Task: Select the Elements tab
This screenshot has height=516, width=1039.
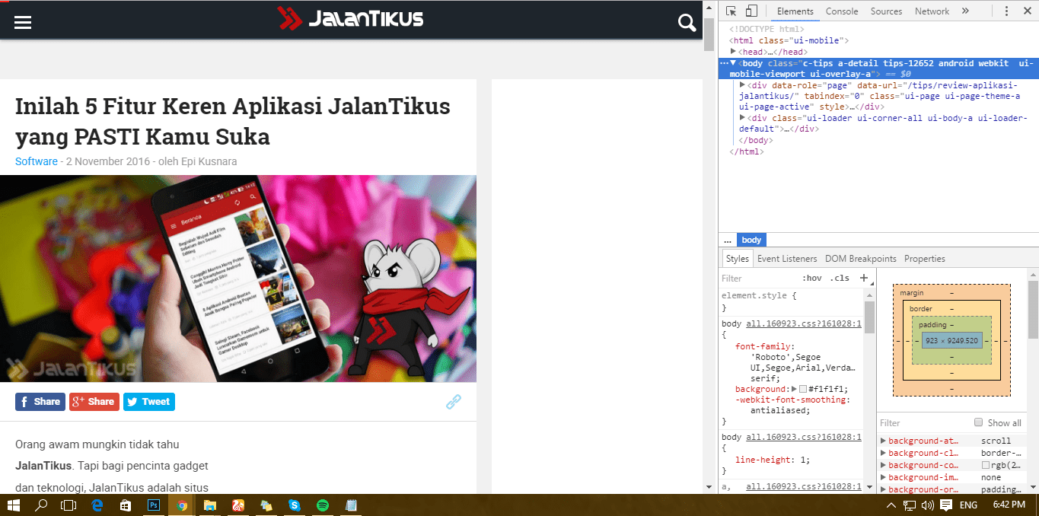Action: 795,11
